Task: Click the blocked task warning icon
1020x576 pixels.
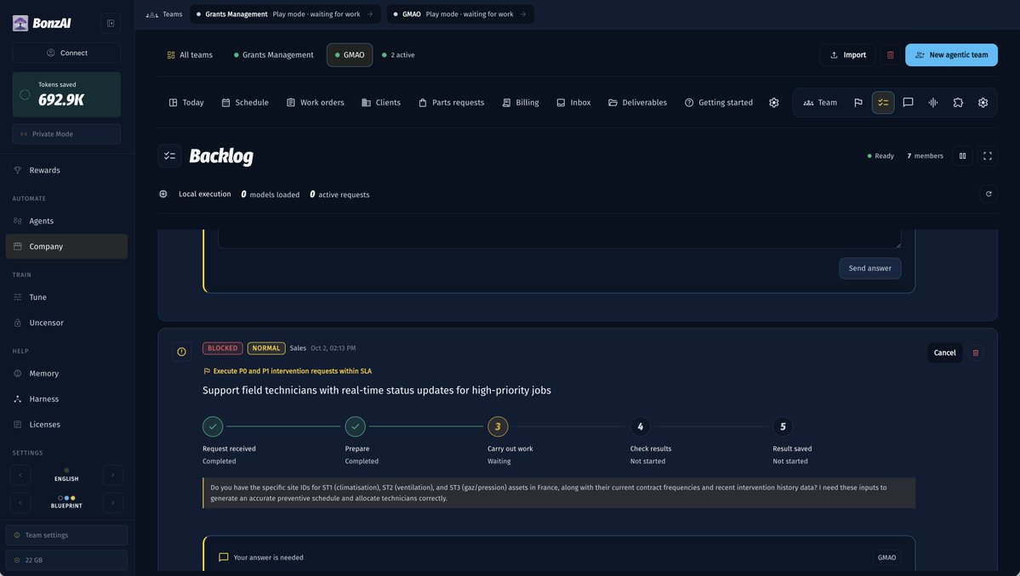Action: click(181, 352)
